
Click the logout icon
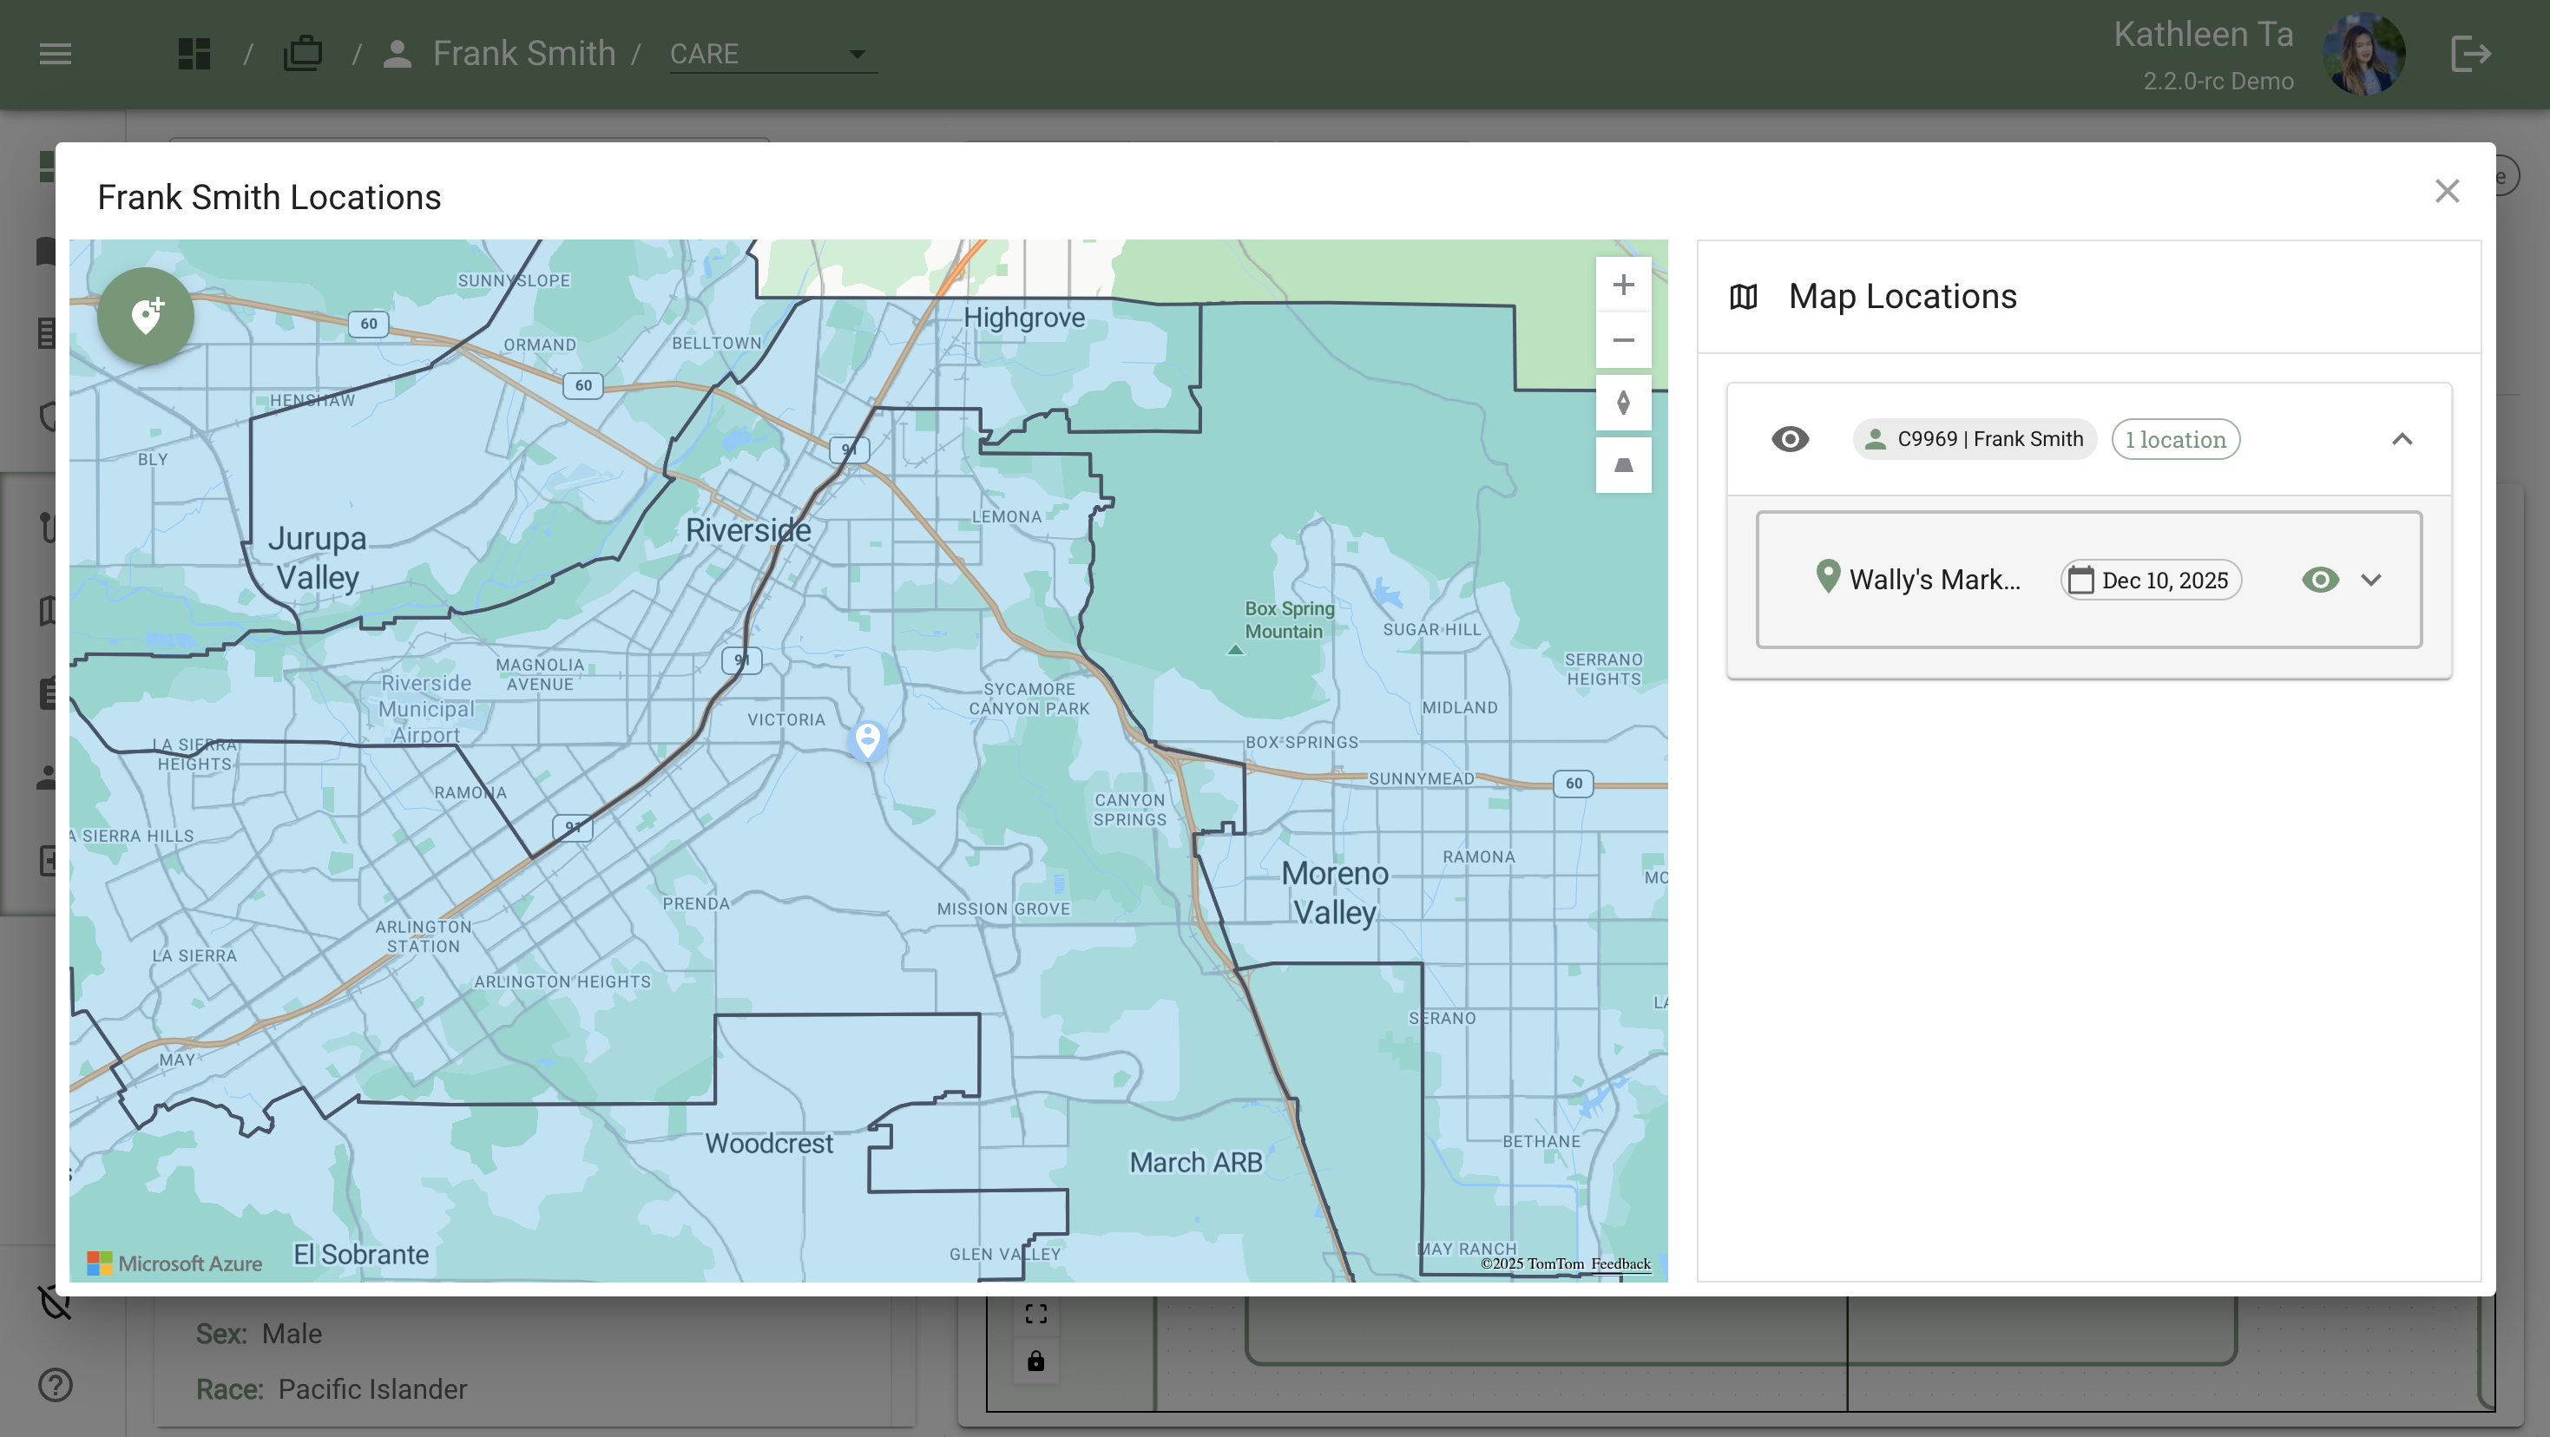(2470, 54)
